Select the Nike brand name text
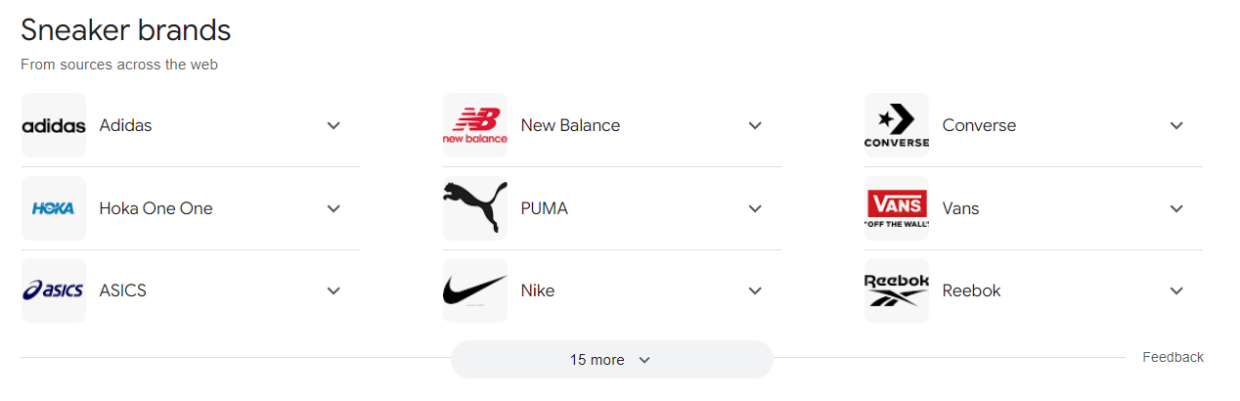Viewport: 1240px width, 401px height. tap(538, 290)
